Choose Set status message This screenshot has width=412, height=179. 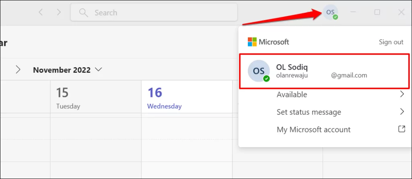(x=309, y=112)
